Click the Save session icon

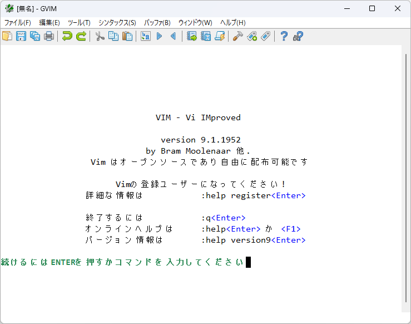[206, 36]
